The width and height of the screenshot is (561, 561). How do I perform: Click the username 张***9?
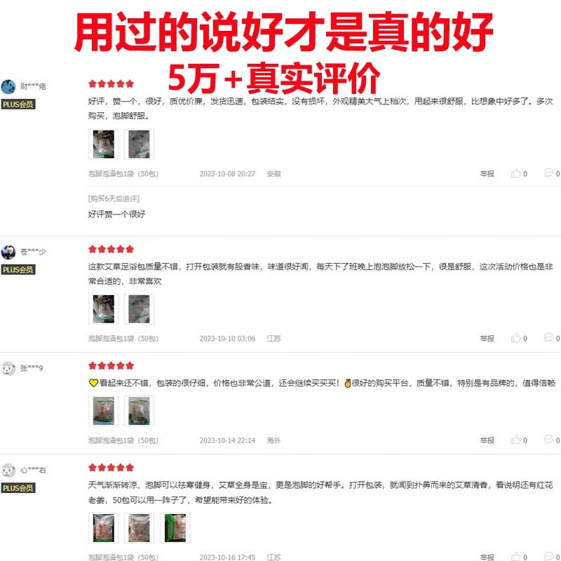[x=32, y=368]
